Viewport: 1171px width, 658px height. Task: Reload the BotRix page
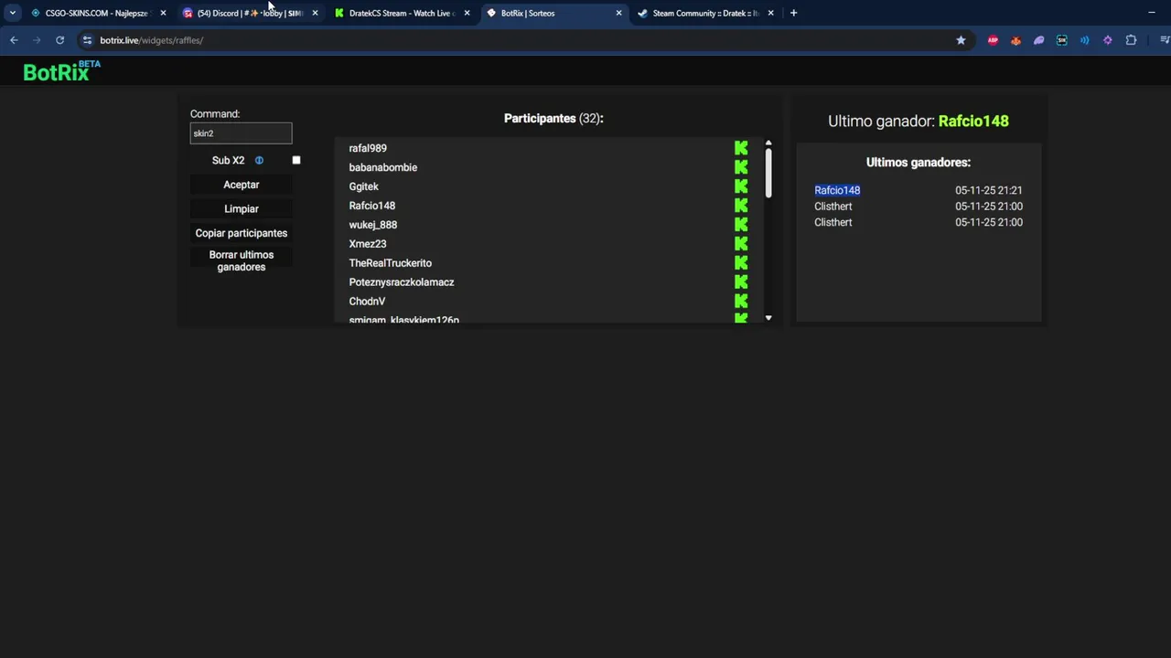point(59,40)
